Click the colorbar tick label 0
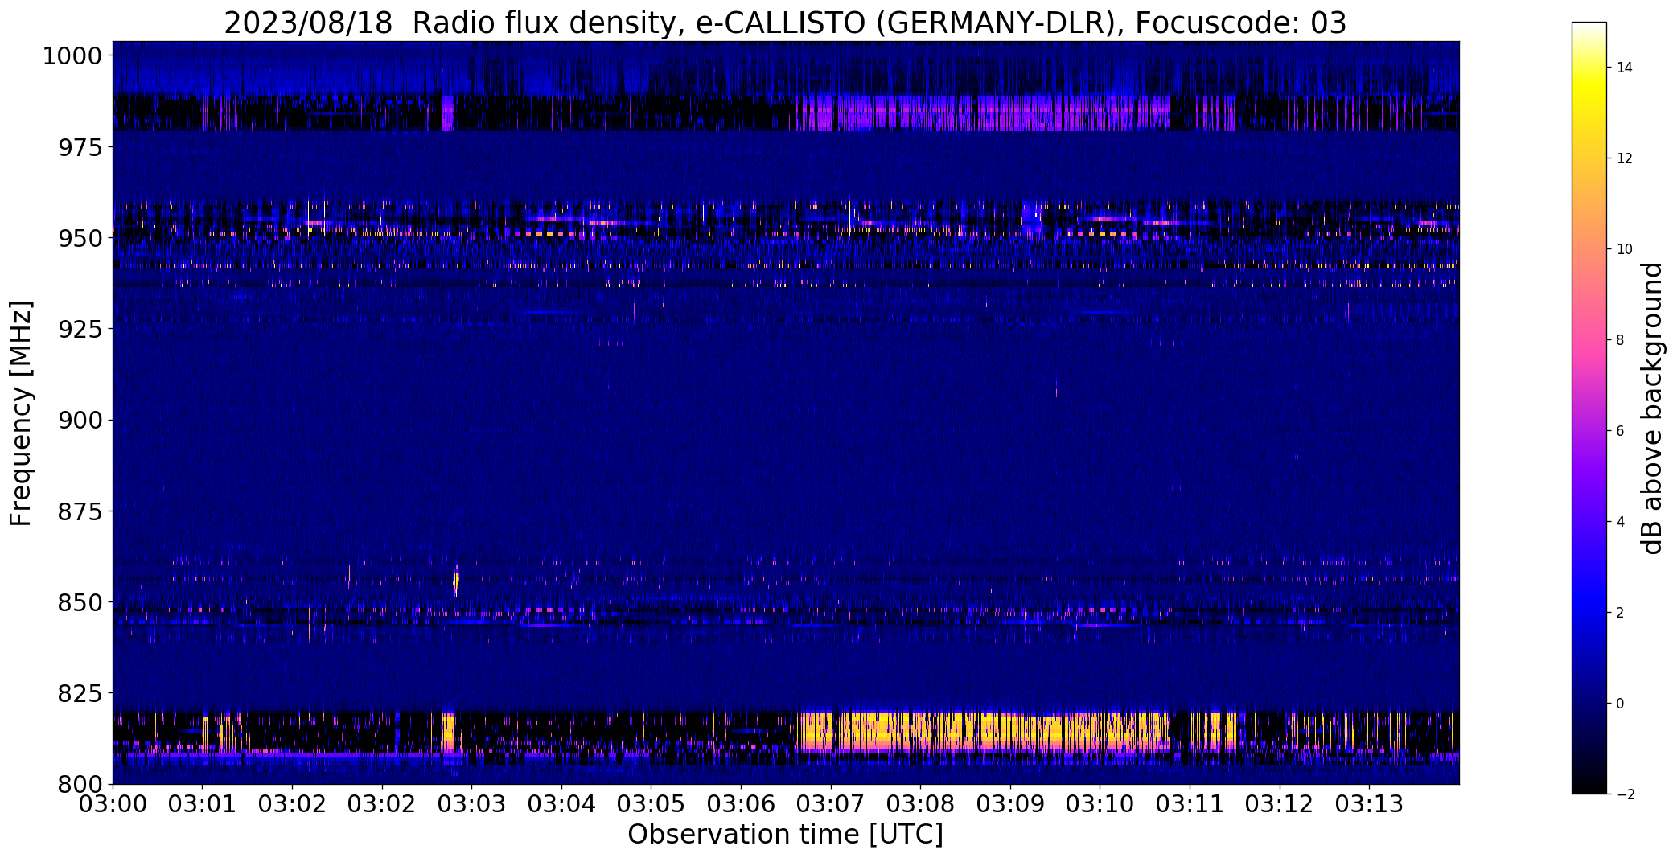The height and width of the screenshot is (858, 1677). point(1620,704)
